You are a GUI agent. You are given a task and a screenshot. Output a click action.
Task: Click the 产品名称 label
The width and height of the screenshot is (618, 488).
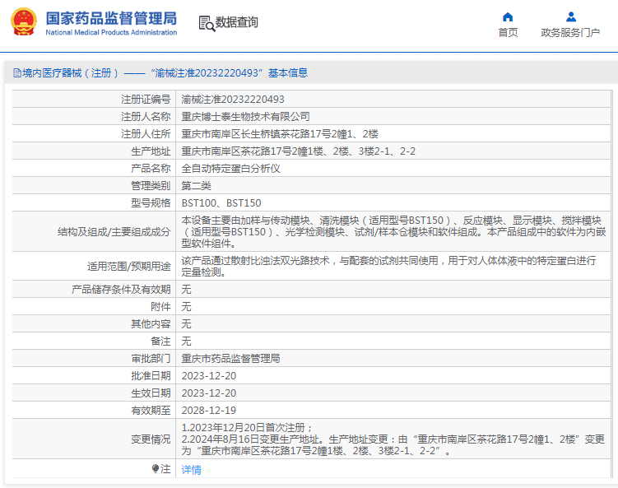pyautogui.click(x=151, y=169)
